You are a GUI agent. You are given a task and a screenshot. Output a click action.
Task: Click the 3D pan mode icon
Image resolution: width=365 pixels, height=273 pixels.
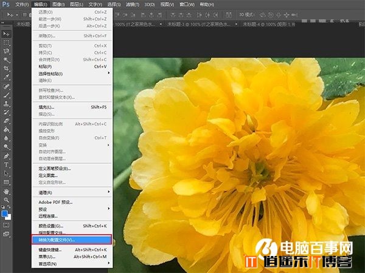[279, 15]
